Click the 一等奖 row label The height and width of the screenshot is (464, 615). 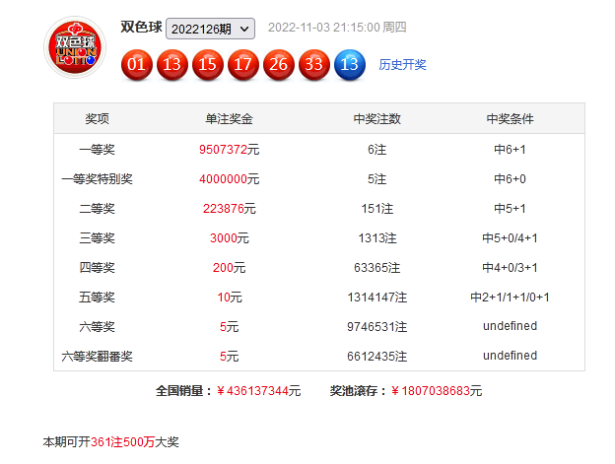click(97, 150)
